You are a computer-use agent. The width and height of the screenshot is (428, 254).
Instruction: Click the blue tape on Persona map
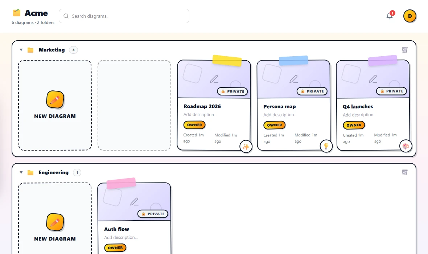click(293, 60)
